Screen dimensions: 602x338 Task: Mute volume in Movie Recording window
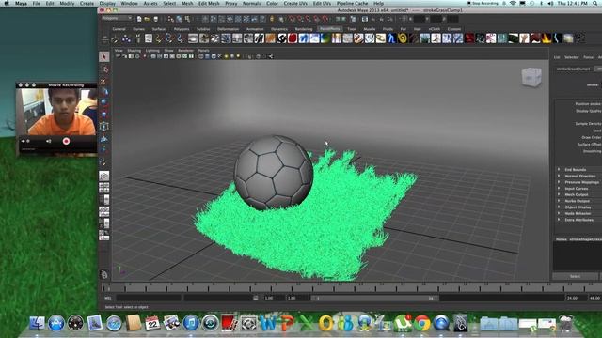pos(23,141)
